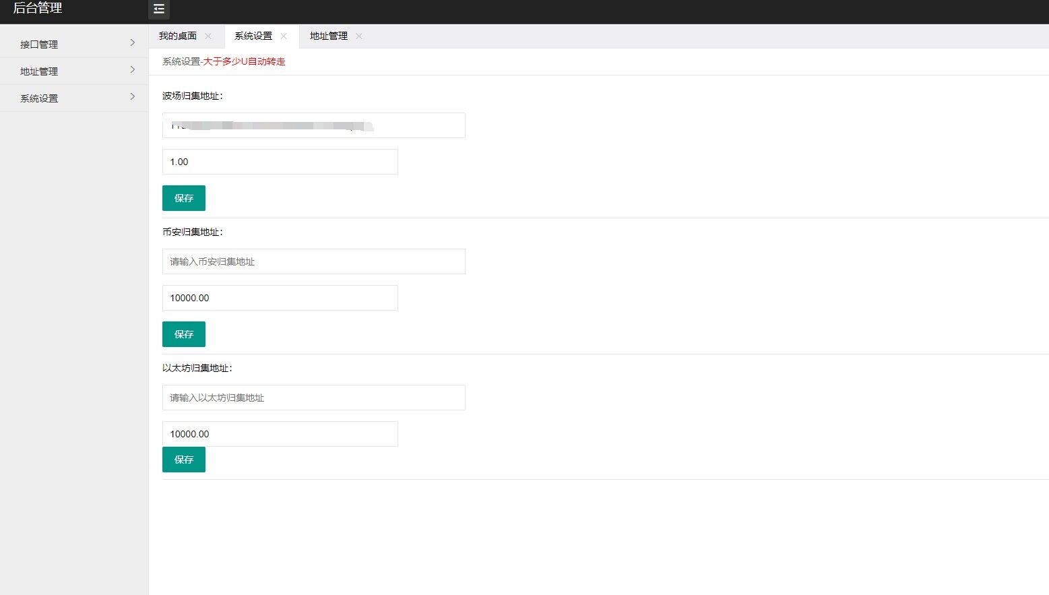Click the 币安 threshold field showing 10000.00
This screenshot has width=1049, height=595.
(280, 298)
